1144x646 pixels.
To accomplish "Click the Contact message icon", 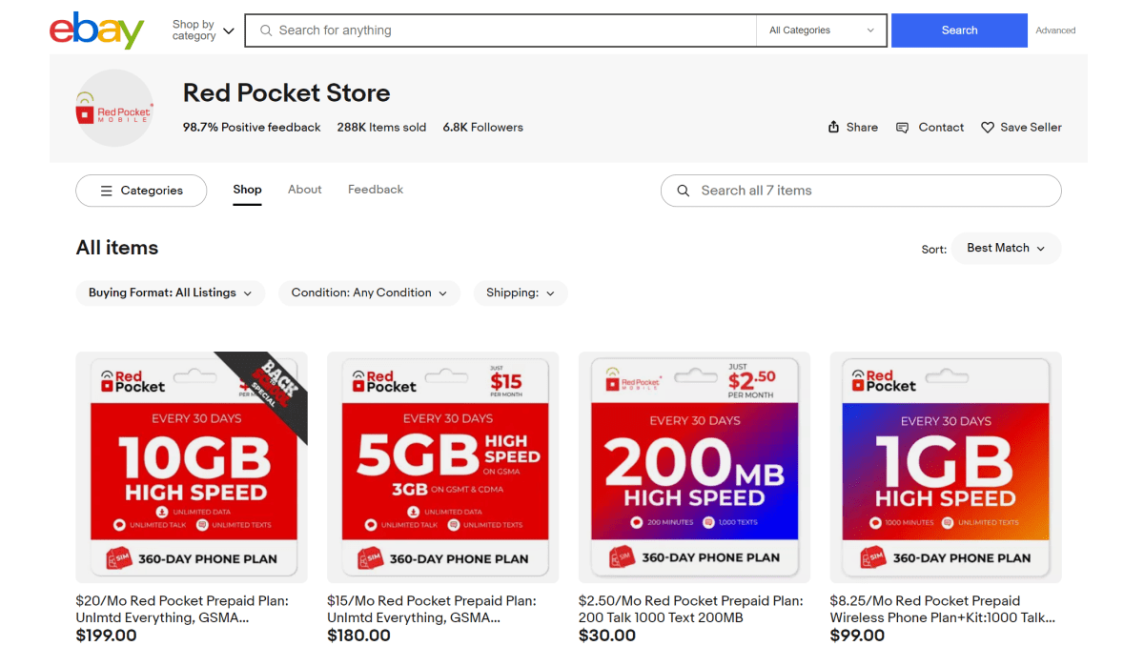I will 902,128.
